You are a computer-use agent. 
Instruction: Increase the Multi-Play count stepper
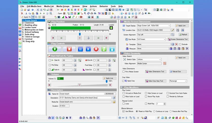(x=165, y=103)
